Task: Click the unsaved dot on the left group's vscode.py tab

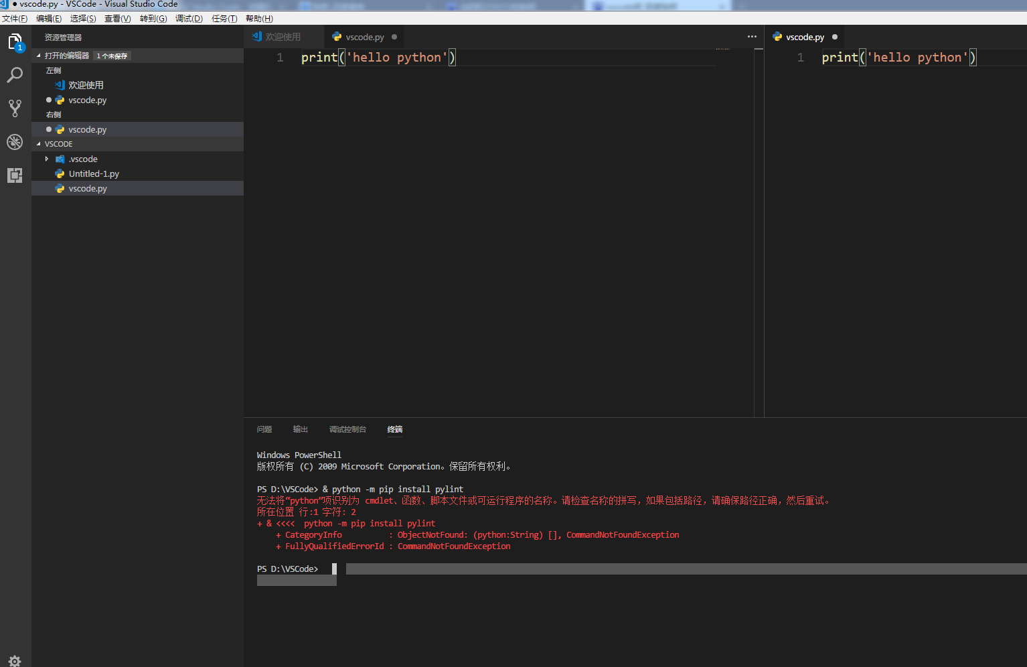Action: pyautogui.click(x=394, y=37)
